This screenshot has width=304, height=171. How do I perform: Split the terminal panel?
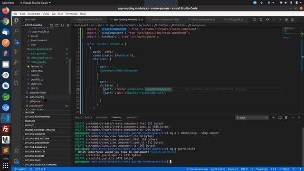click(x=280, y=117)
